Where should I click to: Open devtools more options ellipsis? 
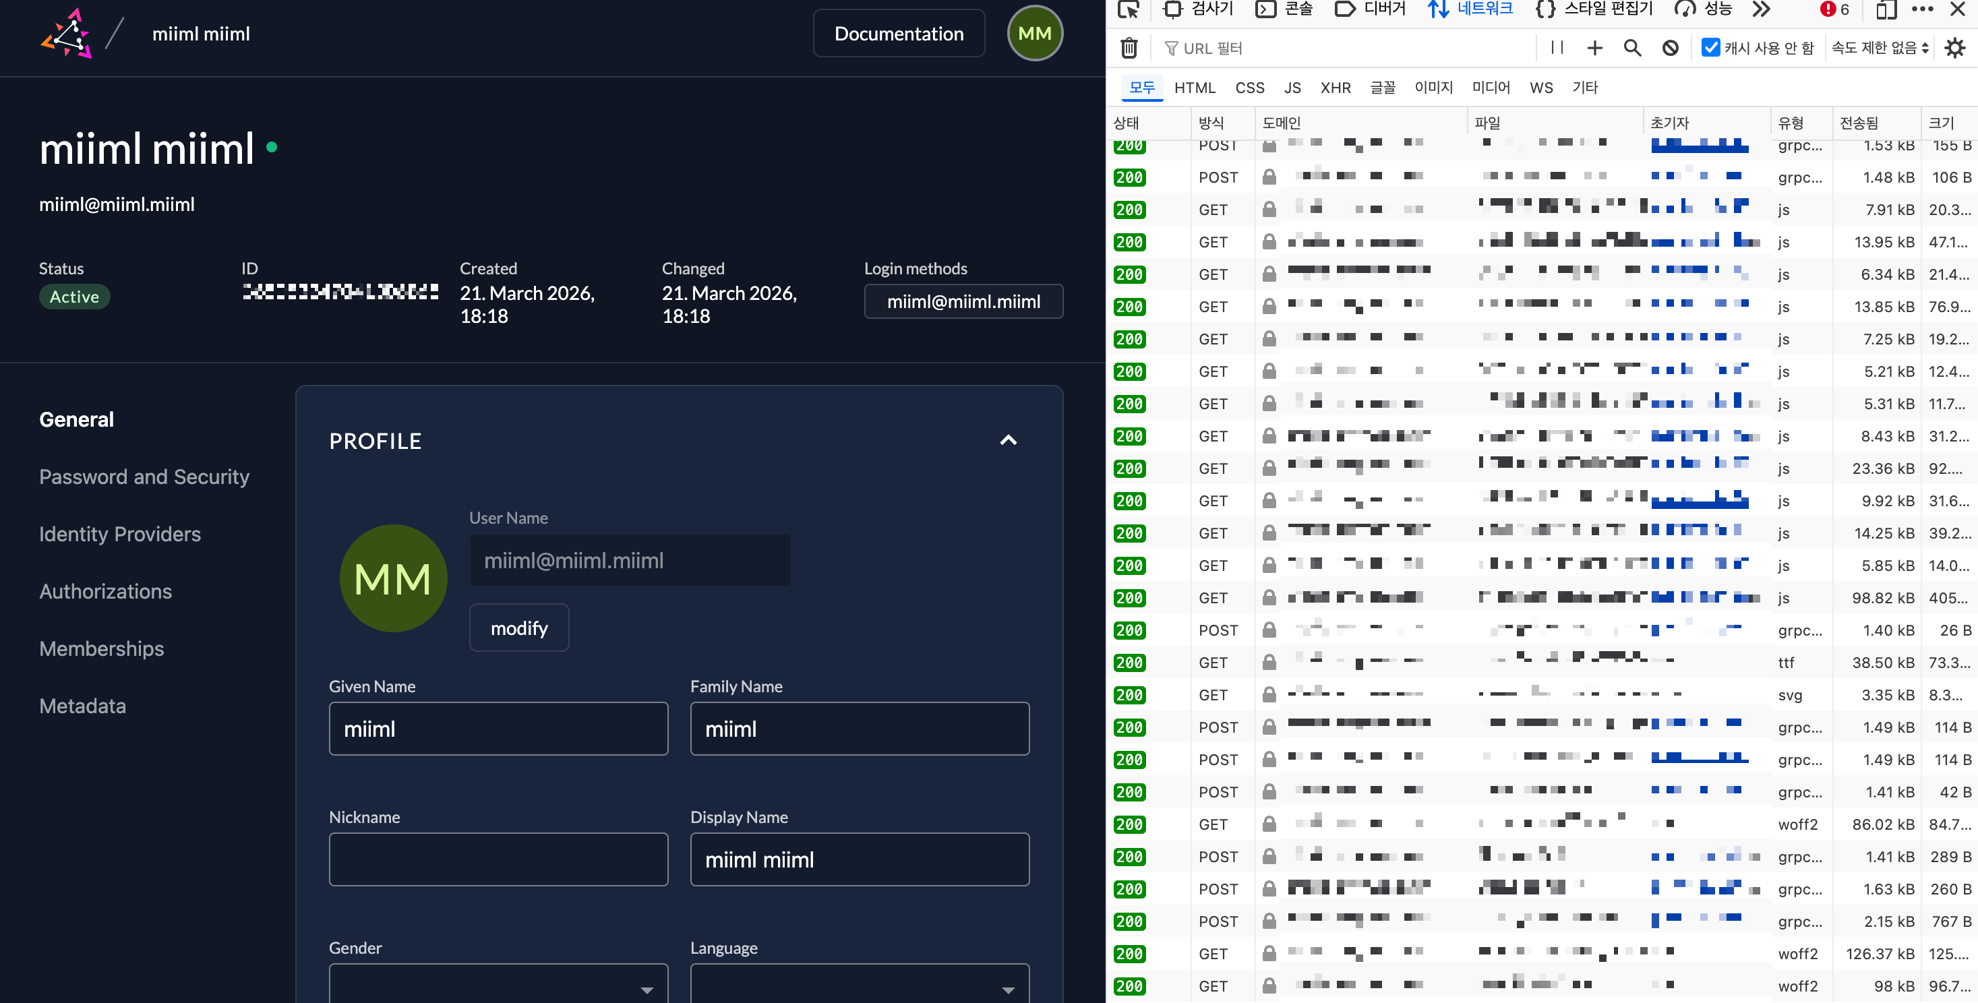point(1923,9)
